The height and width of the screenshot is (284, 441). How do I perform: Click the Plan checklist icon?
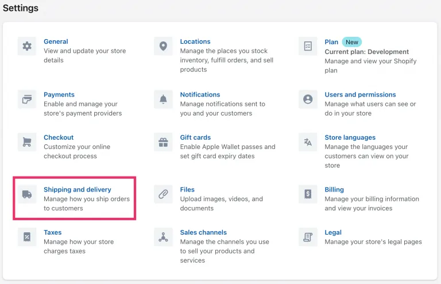[x=308, y=46]
